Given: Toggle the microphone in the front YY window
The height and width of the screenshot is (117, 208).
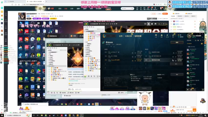Looking at the screenshot, I should tap(54, 93).
